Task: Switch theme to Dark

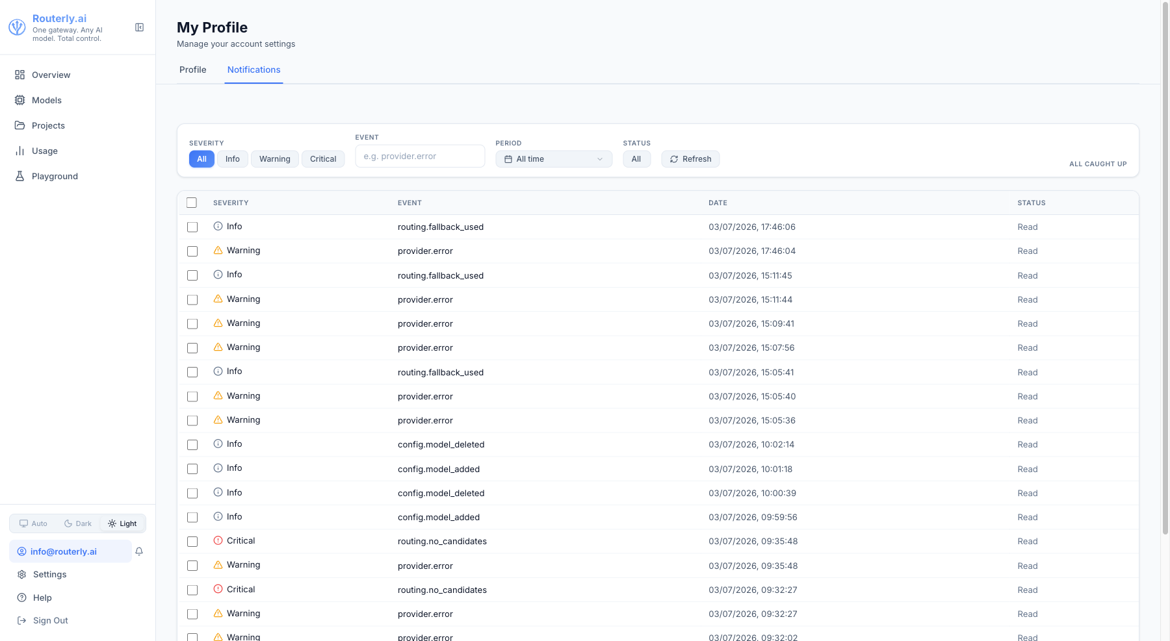Action: click(78, 523)
